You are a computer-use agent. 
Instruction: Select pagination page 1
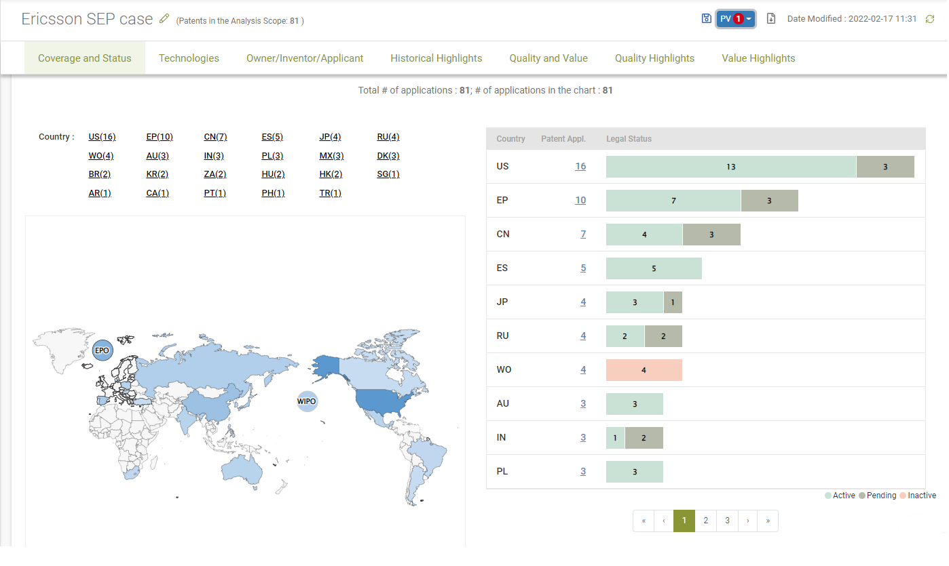(684, 521)
